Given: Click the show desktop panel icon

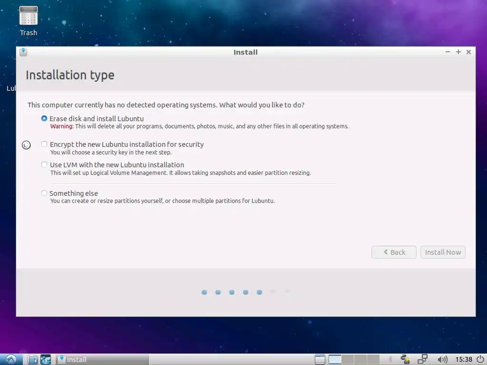Looking at the screenshot, I should (320, 359).
